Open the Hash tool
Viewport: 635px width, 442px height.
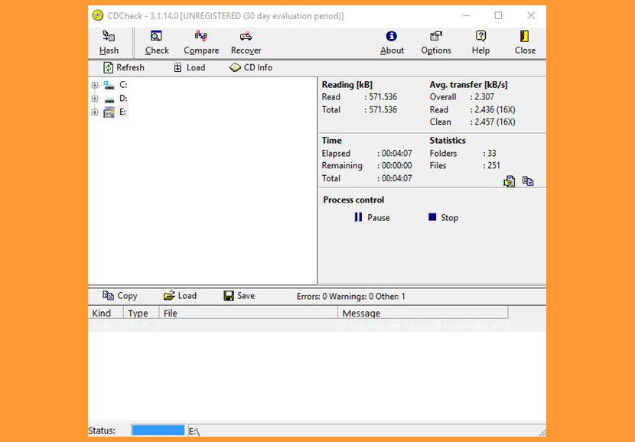(109, 43)
